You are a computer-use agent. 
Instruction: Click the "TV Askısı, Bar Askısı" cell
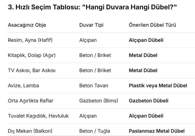point(32,70)
